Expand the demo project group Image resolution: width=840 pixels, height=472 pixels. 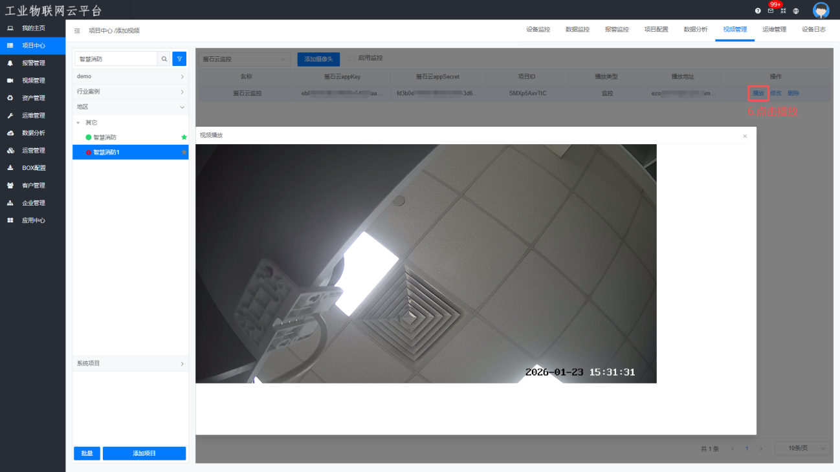[x=130, y=76]
